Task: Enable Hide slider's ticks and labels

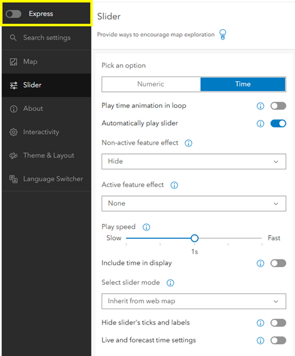Action: [x=278, y=323]
